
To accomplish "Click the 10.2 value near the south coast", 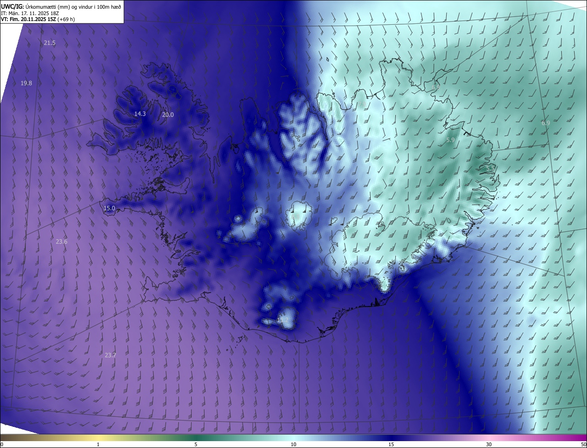I will click(x=283, y=320).
